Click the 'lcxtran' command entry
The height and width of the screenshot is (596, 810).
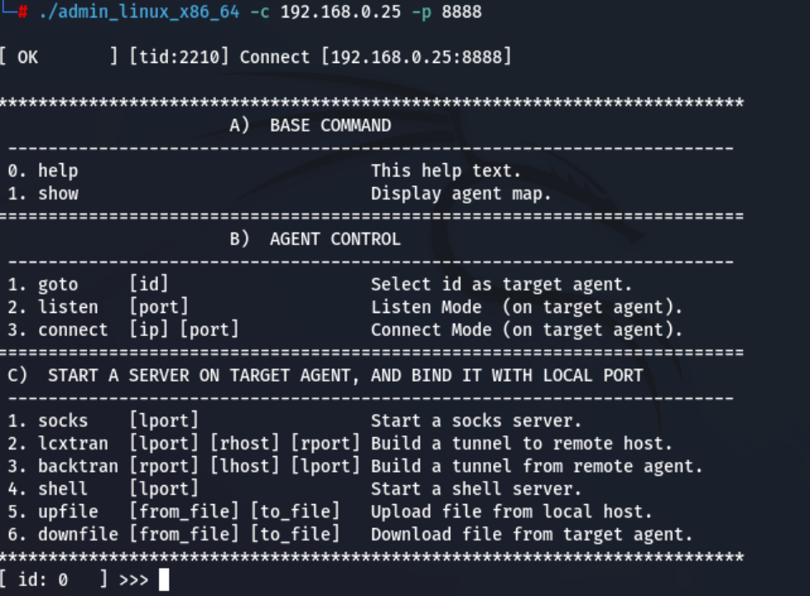tap(73, 444)
